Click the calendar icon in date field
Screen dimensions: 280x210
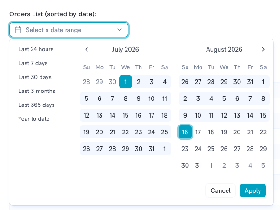point(18,30)
